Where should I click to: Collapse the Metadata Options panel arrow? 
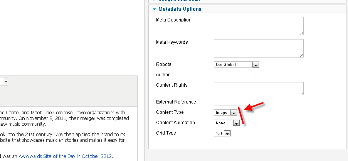(x=154, y=9)
